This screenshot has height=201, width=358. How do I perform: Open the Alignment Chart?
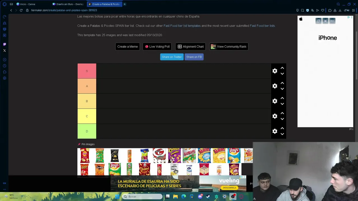point(191,47)
